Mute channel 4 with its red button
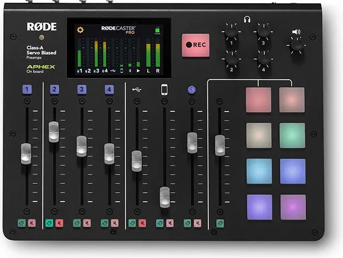This screenshot has height=258, width=343. (115, 223)
